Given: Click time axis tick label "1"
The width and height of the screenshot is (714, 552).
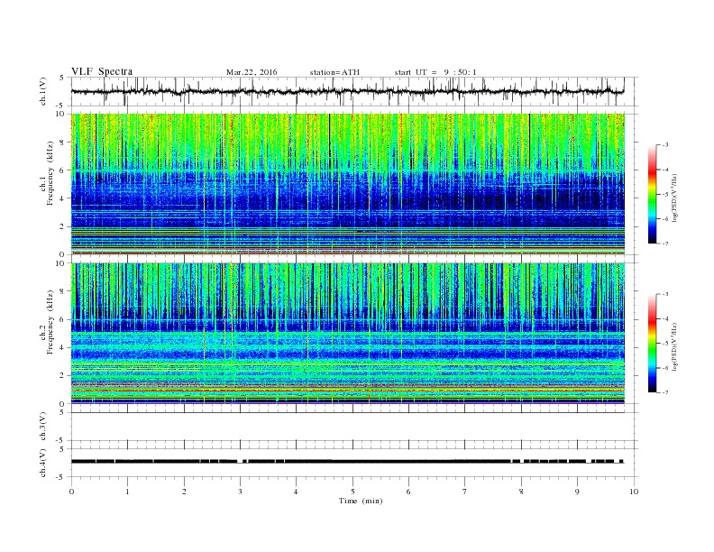Looking at the screenshot, I should click(x=127, y=492).
